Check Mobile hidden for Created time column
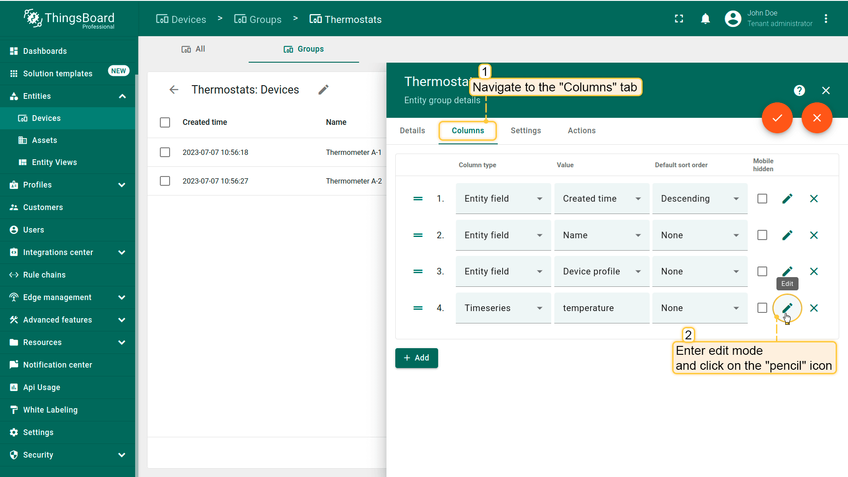This screenshot has width=848, height=477. [x=762, y=199]
